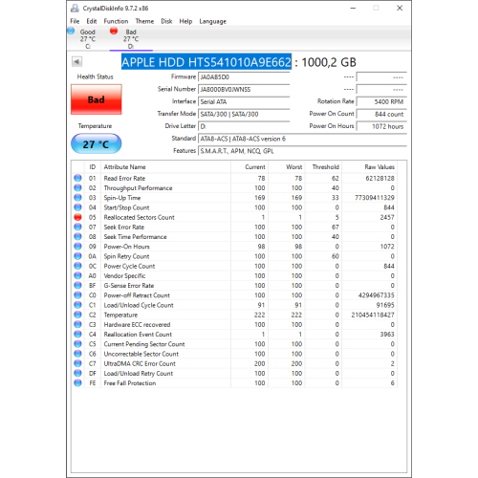Image resolution: width=478 pixels, height=478 pixels.
Task: Open the Language menu
Action: click(212, 21)
